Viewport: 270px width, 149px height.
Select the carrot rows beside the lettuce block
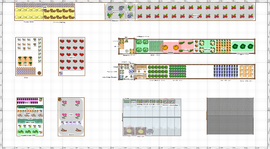(x=142, y=67)
